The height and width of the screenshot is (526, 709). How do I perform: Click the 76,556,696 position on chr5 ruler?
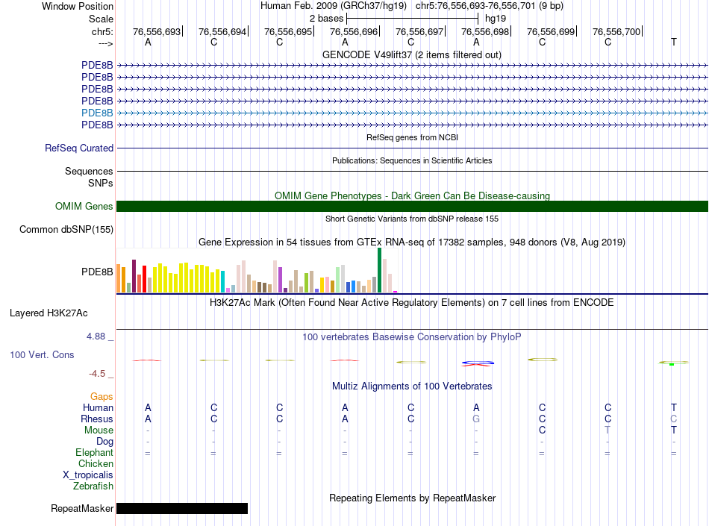[x=354, y=32]
